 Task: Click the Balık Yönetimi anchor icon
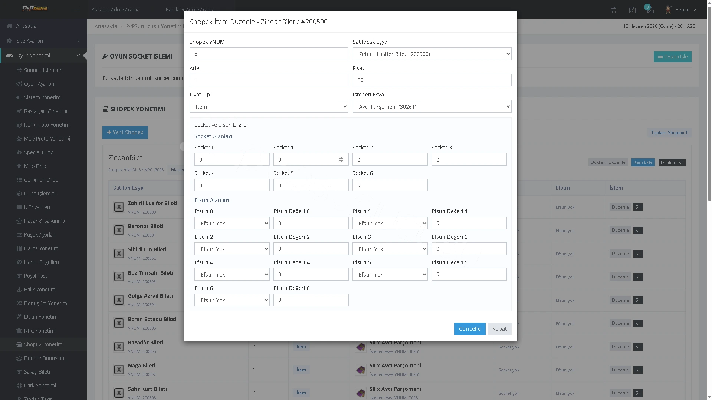(19, 290)
